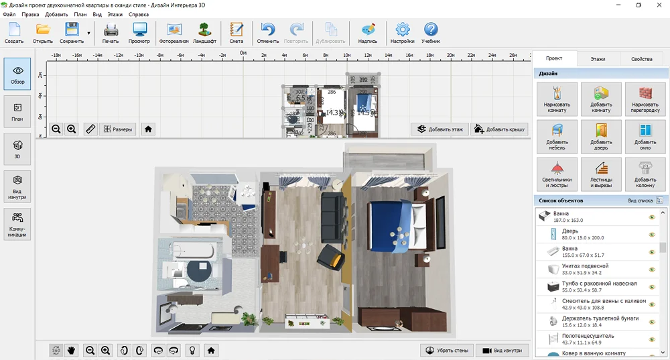This screenshot has height=360, width=670.
Task: Open the ruler measurement tool
Action: coord(90,129)
